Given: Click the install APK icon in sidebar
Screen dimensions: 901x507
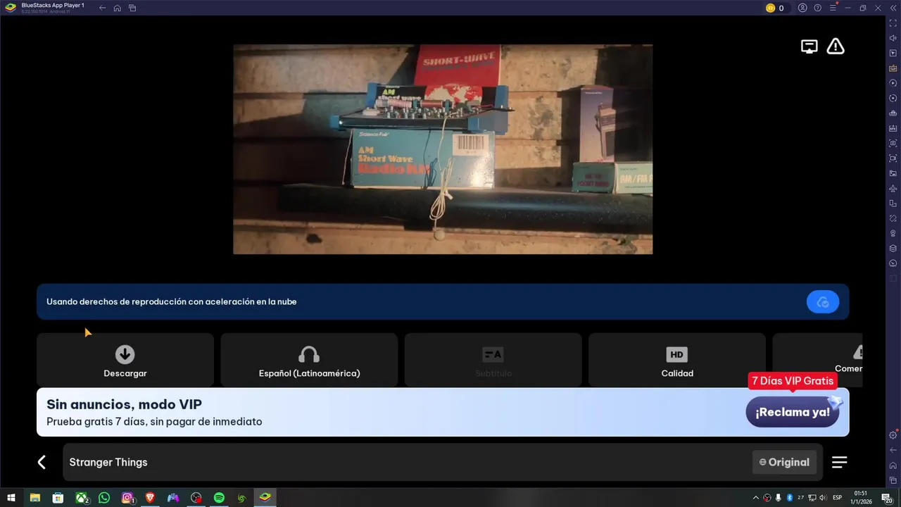Looking at the screenshot, I should pos(893,128).
